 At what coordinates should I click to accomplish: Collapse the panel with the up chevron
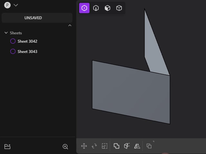(70, 25)
